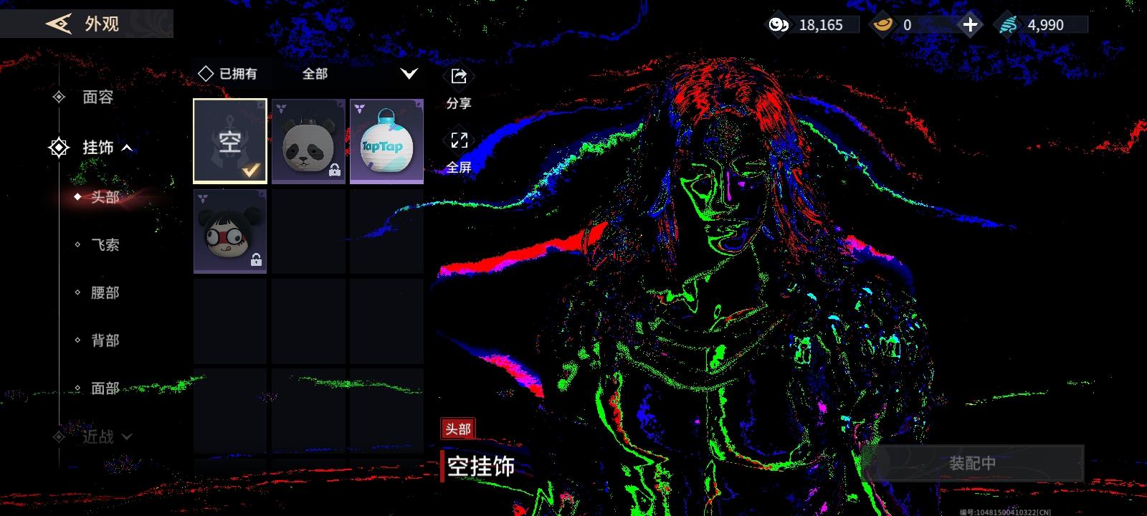Select the empty 空 accessory slot
This screenshot has height=516, width=1147.
click(x=230, y=141)
